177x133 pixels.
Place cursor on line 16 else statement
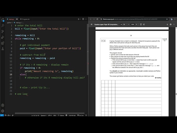pos(23,75)
